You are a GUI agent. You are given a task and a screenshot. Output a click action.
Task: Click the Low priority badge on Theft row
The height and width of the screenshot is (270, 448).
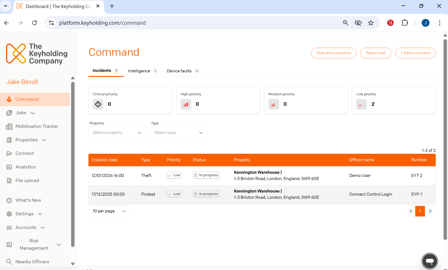174,175
